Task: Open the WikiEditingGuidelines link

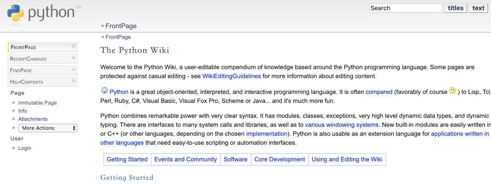Action: click(232, 76)
